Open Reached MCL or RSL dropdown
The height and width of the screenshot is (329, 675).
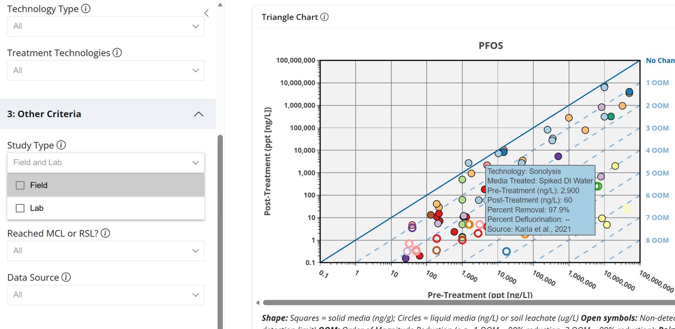pyautogui.click(x=106, y=250)
